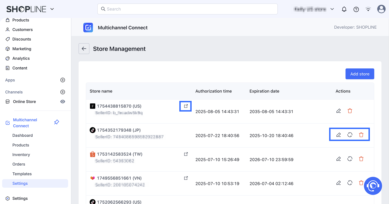The height and width of the screenshot is (204, 389).
Task: Add a new app with Apps plus icon
Action: click(x=63, y=80)
